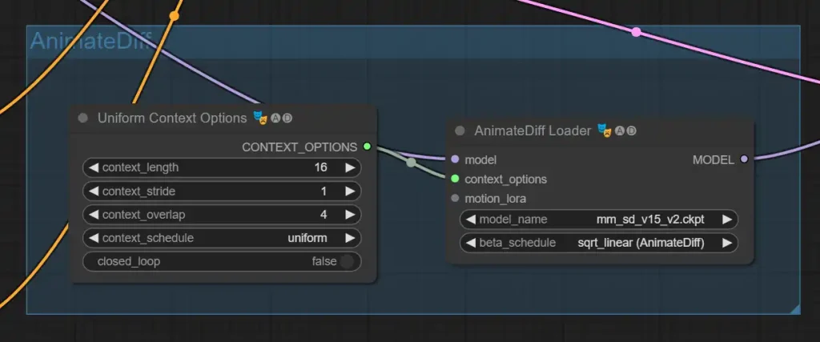Click the masks icon on AnimateDiff Loader
The image size is (820, 342).
604,131
